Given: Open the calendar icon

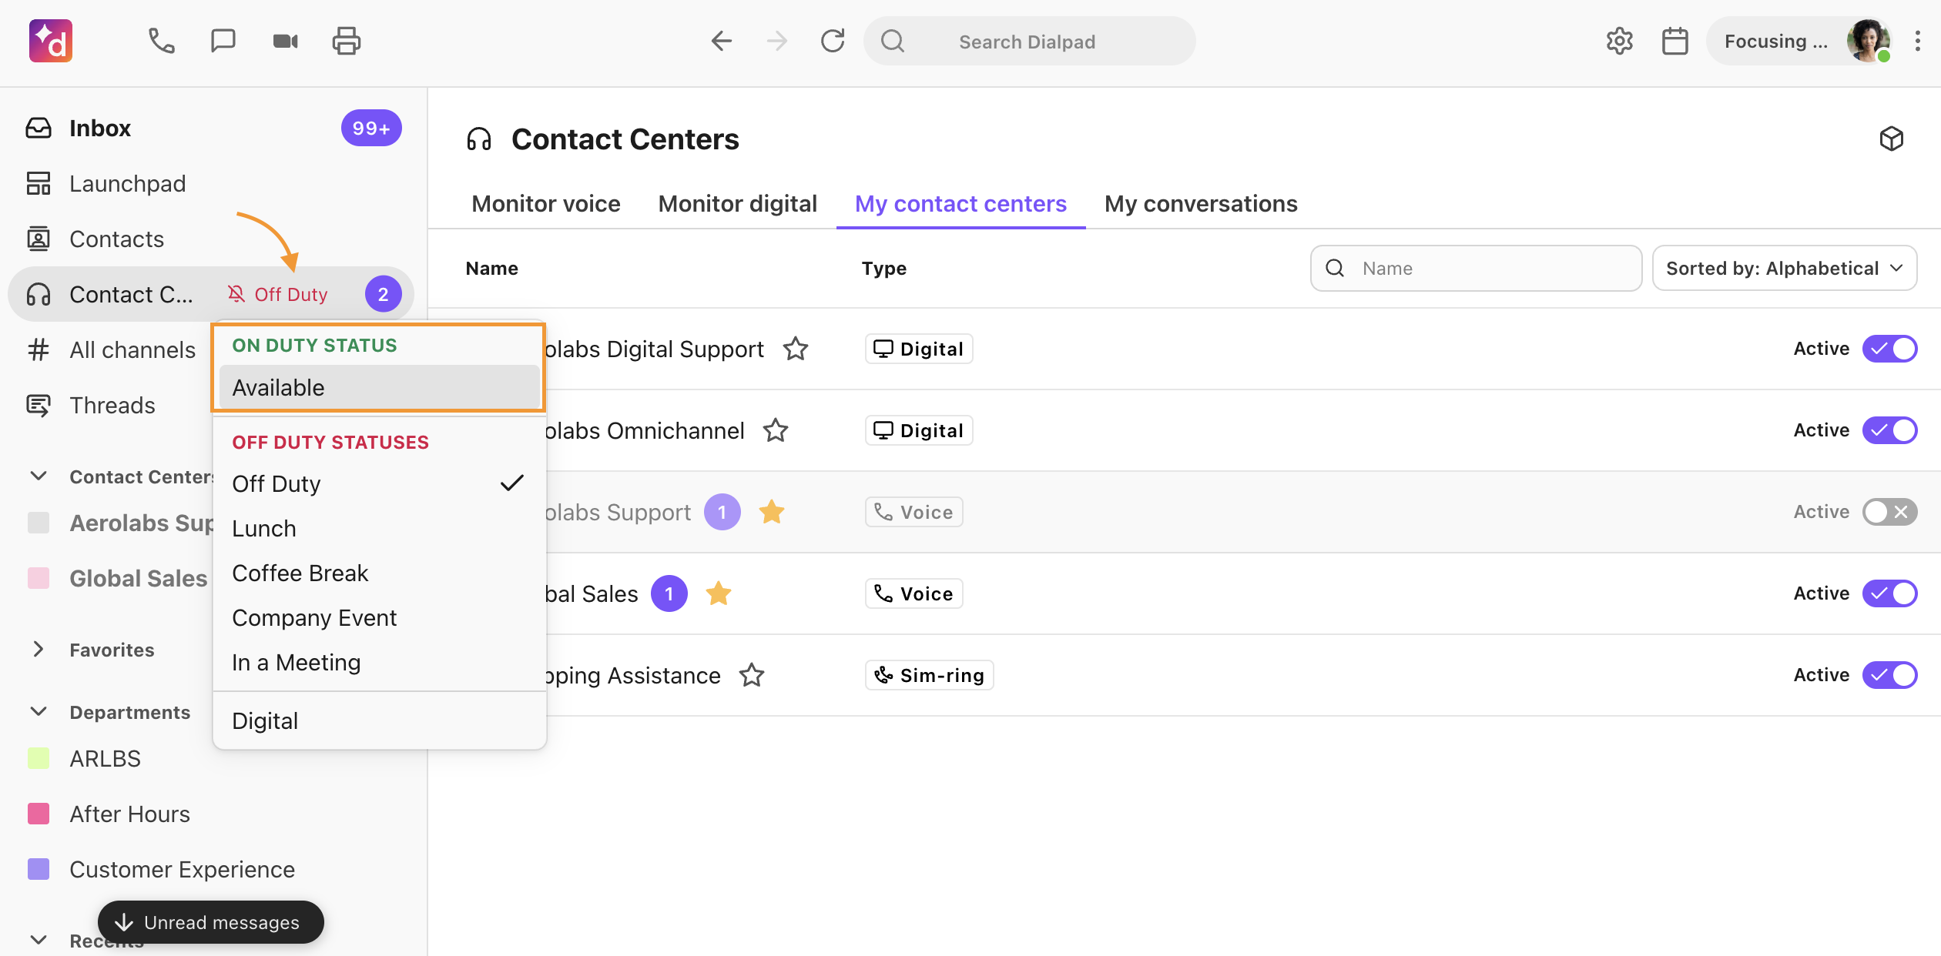Looking at the screenshot, I should (1674, 41).
